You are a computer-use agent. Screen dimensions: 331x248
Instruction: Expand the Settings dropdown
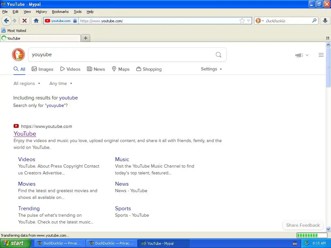pos(211,69)
